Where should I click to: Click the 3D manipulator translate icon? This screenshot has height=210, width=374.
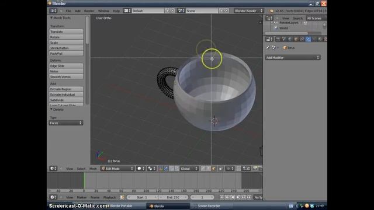click(x=166, y=169)
